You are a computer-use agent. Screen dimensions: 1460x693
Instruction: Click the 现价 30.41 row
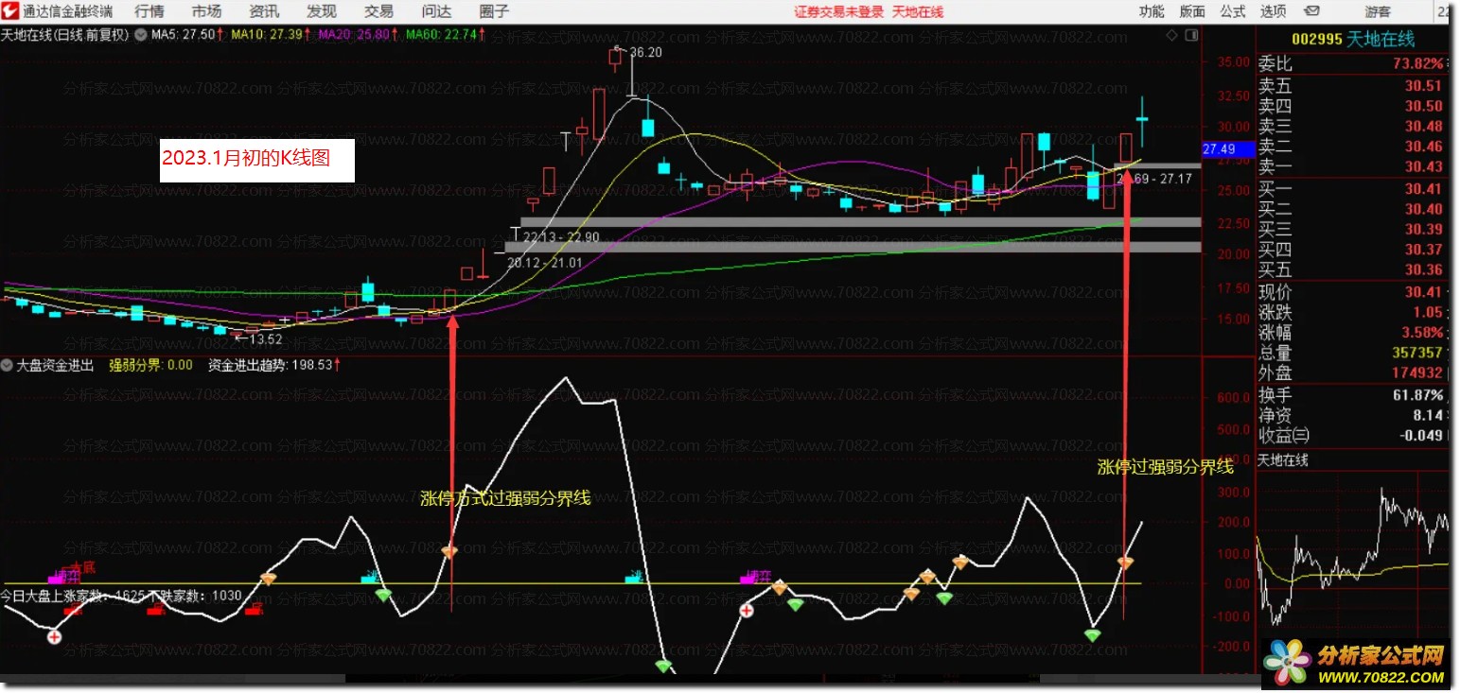point(1352,292)
